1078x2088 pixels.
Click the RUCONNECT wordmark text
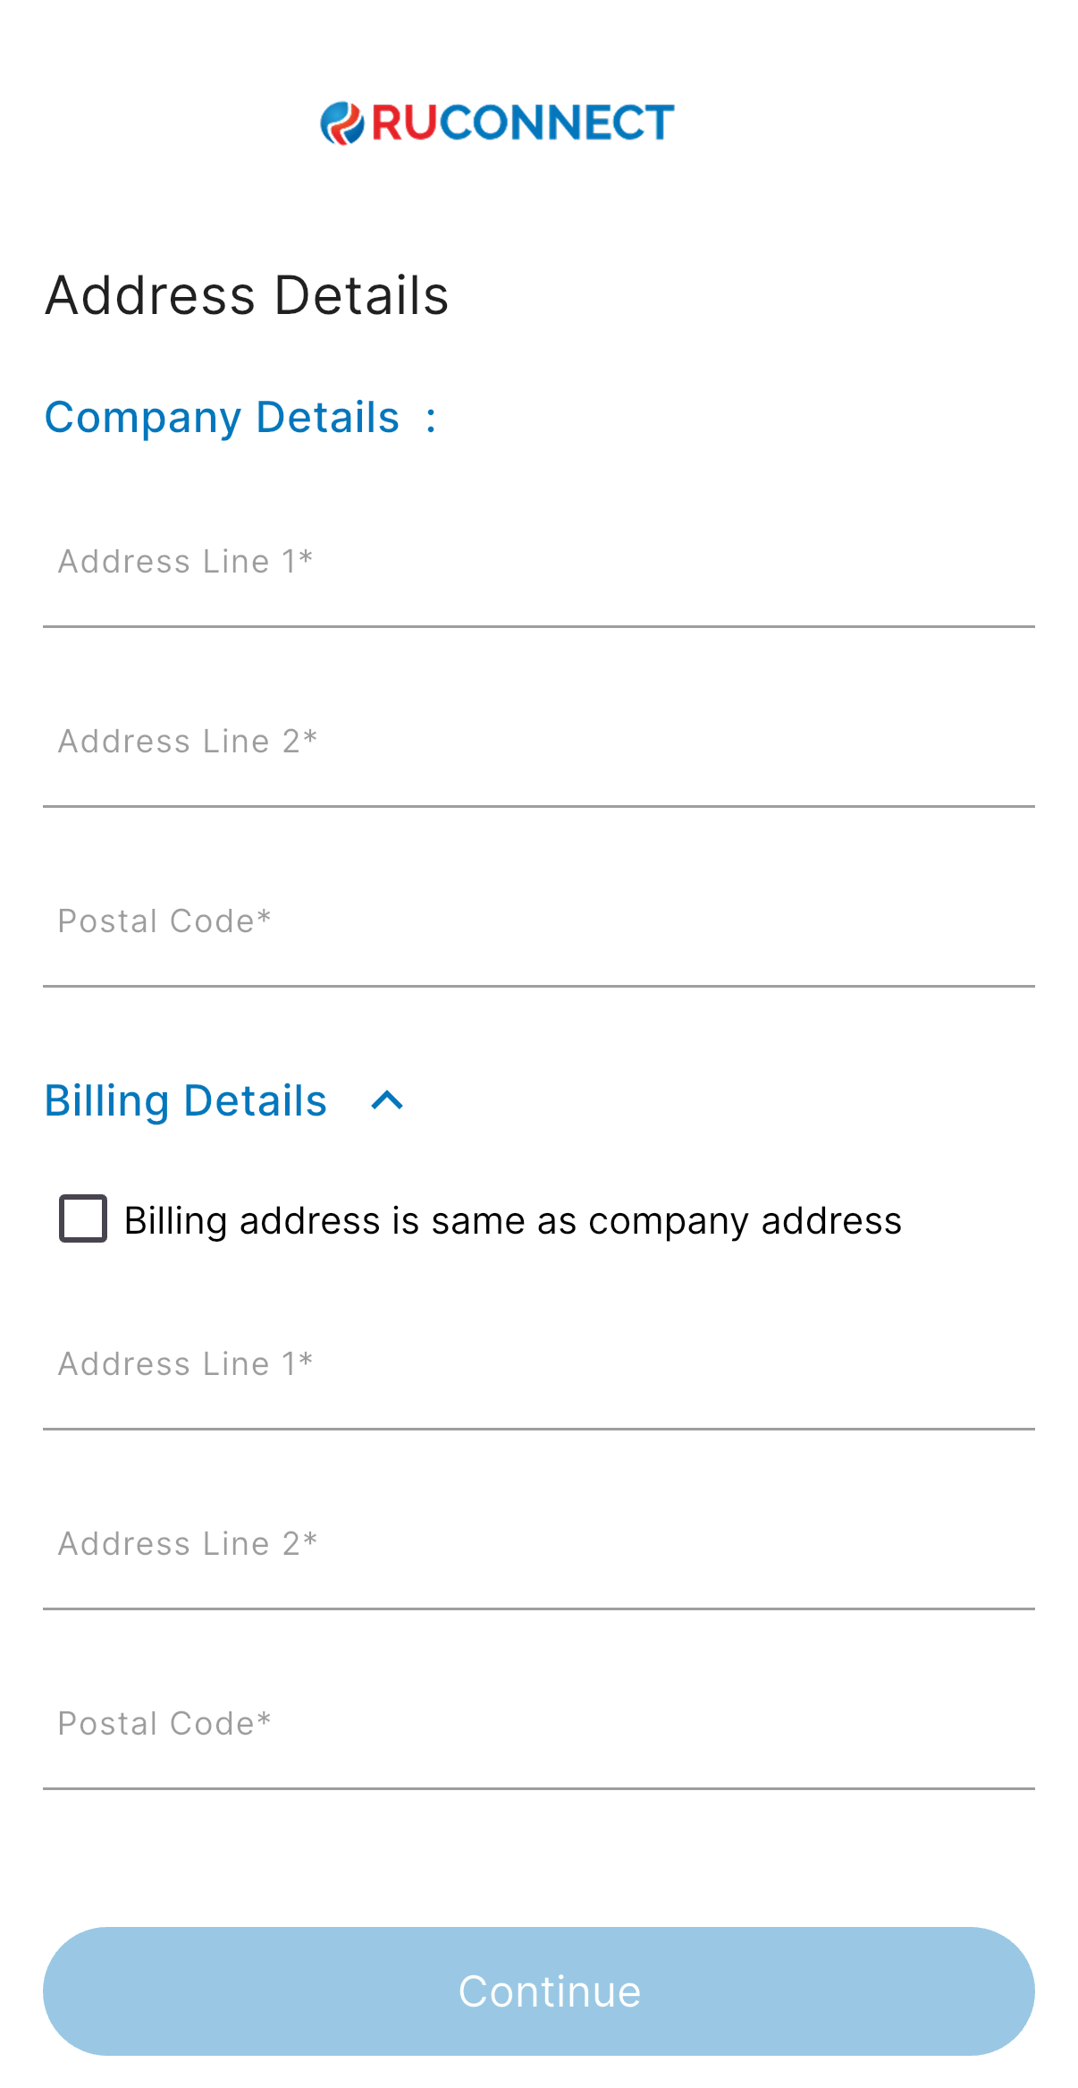[522, 123]
